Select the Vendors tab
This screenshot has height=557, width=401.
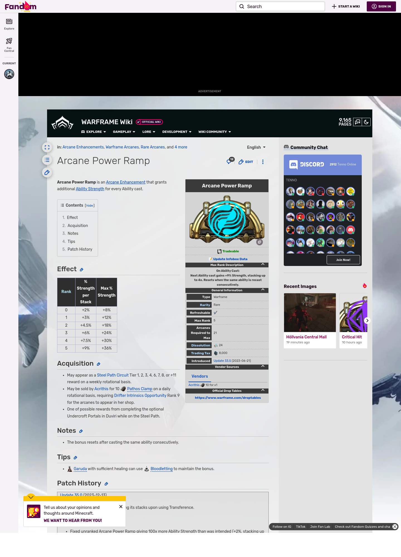(200, 376)
